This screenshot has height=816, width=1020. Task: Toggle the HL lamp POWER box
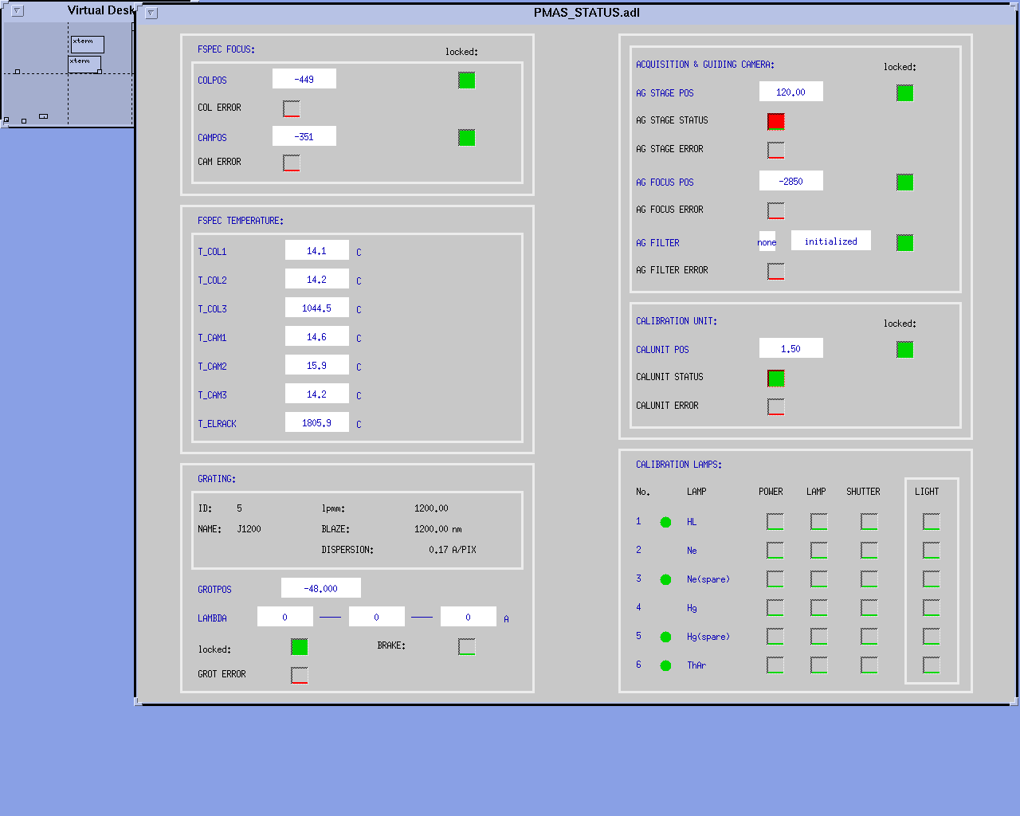[x=775, y=522]
